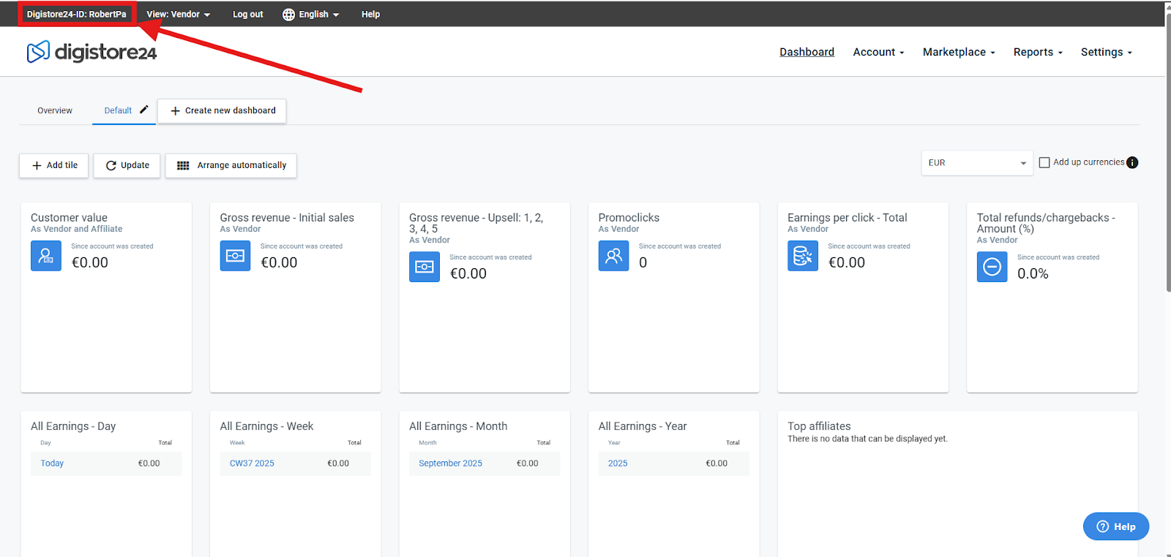Expand the View: Vendor dropdown
1171x557 pixels.
click(178, 15)
